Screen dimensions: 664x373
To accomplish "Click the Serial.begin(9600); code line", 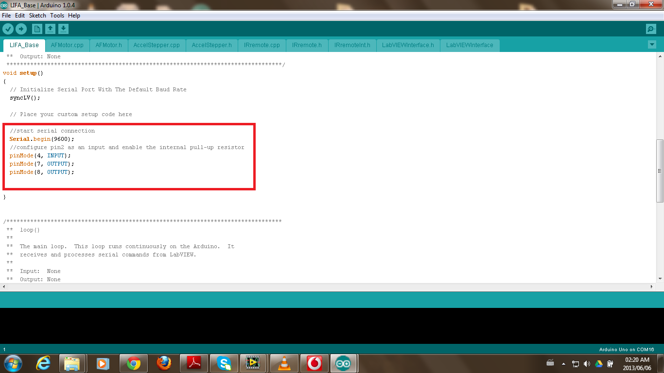I will coord(42,139).
